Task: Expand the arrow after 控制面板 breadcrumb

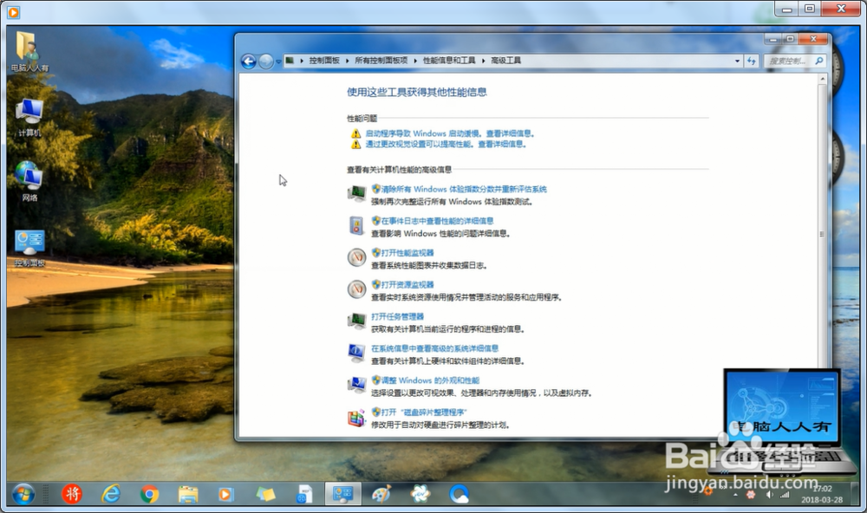Action: (x=348, y=61)
